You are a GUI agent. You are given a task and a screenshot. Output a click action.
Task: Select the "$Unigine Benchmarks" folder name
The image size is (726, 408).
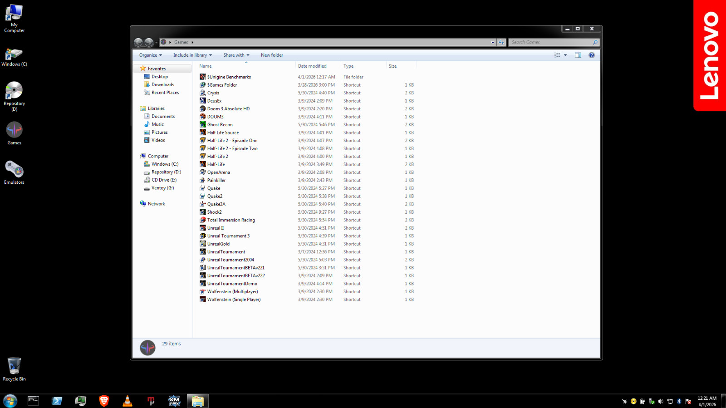[229, 77]
